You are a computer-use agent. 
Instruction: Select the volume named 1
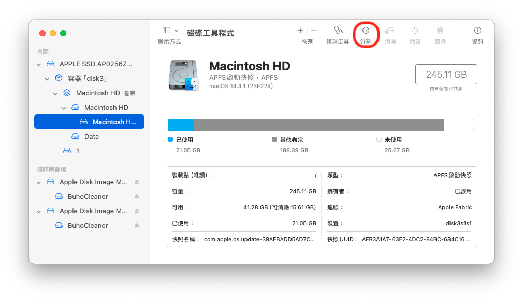point(90,151)
